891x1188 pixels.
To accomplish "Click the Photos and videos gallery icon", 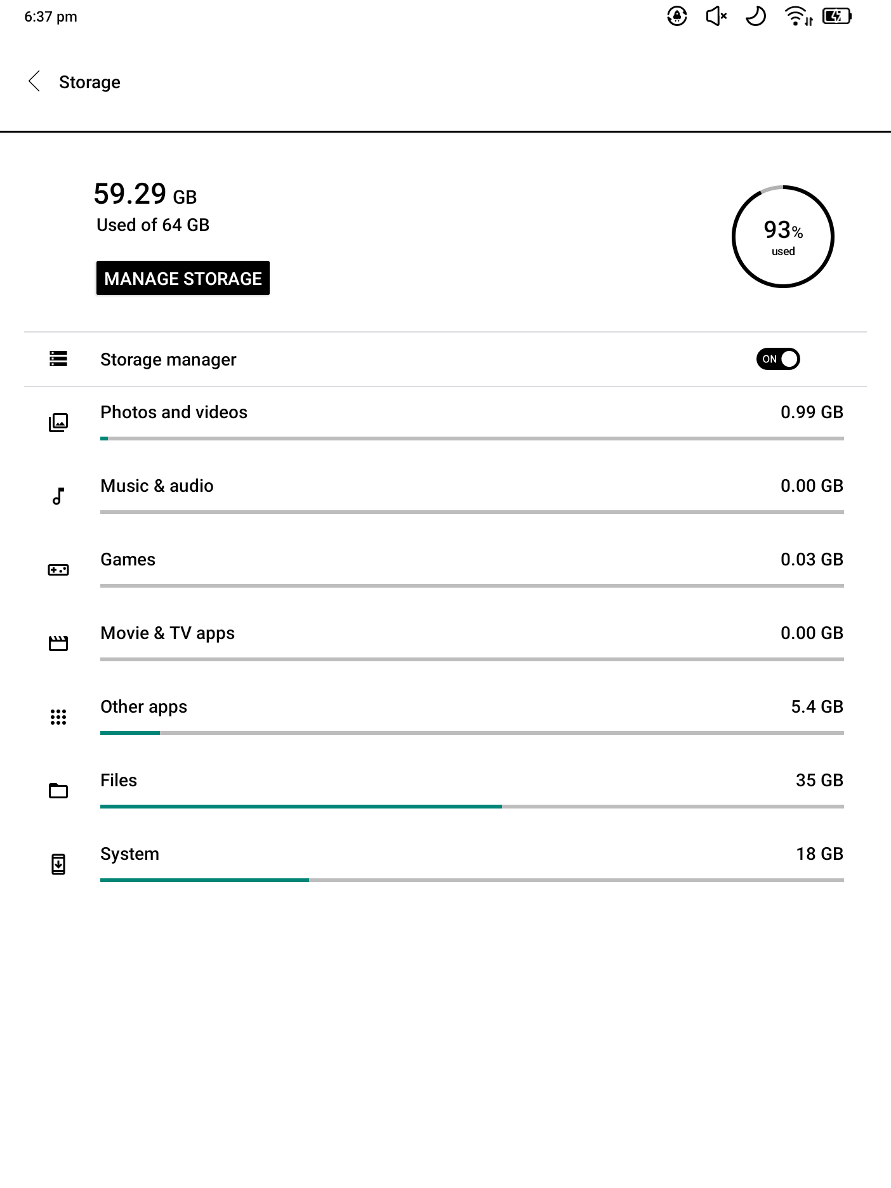I will [x=58, y=423].
